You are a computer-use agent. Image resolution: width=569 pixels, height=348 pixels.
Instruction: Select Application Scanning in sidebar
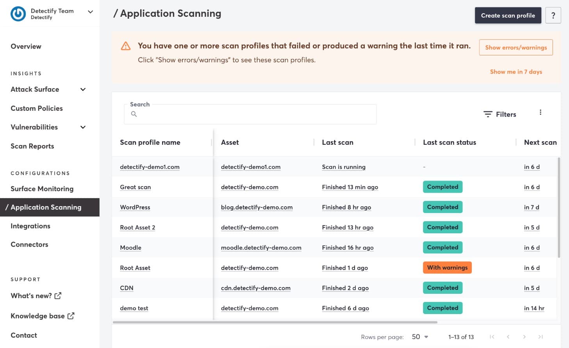pos(50,207)
